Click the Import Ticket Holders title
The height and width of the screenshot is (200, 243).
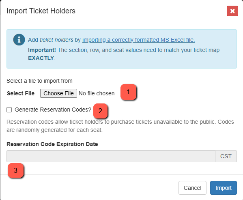click(41, 11)
